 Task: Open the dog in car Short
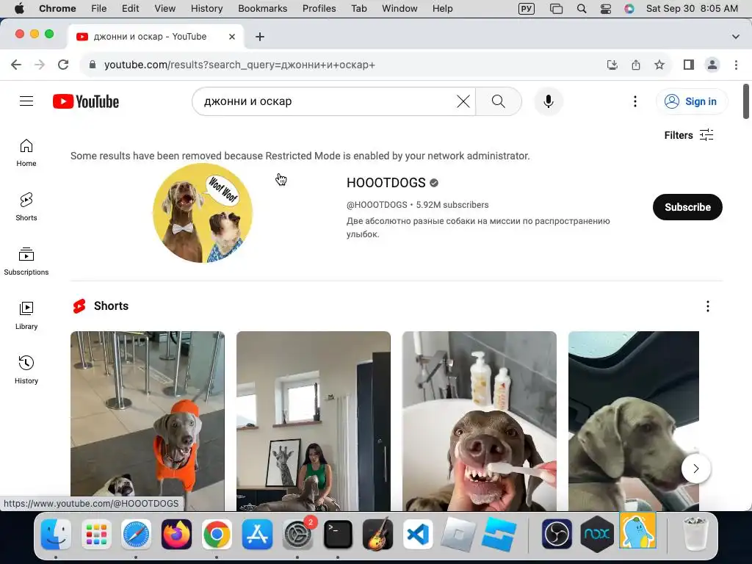(x=634, y=421)
